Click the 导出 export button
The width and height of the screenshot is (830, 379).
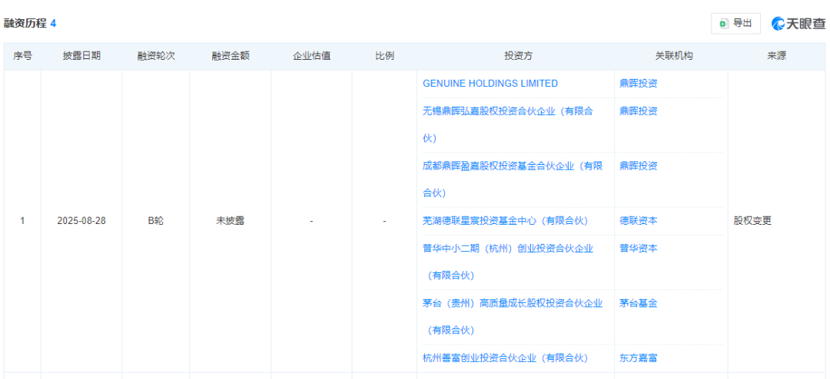point(735,23)
